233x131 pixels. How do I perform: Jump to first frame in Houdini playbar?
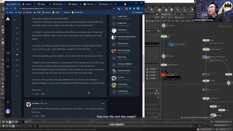point(3,122)
